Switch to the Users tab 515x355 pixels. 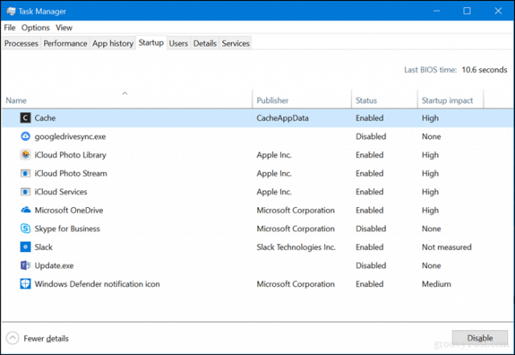tap(179, 43)
